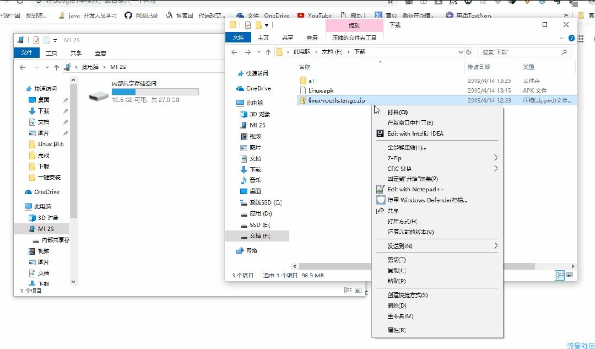Choose 属性(R) from context menu
Image resolution: width=595 pixels, height=349 pixels.
click(x=437, y=330)
